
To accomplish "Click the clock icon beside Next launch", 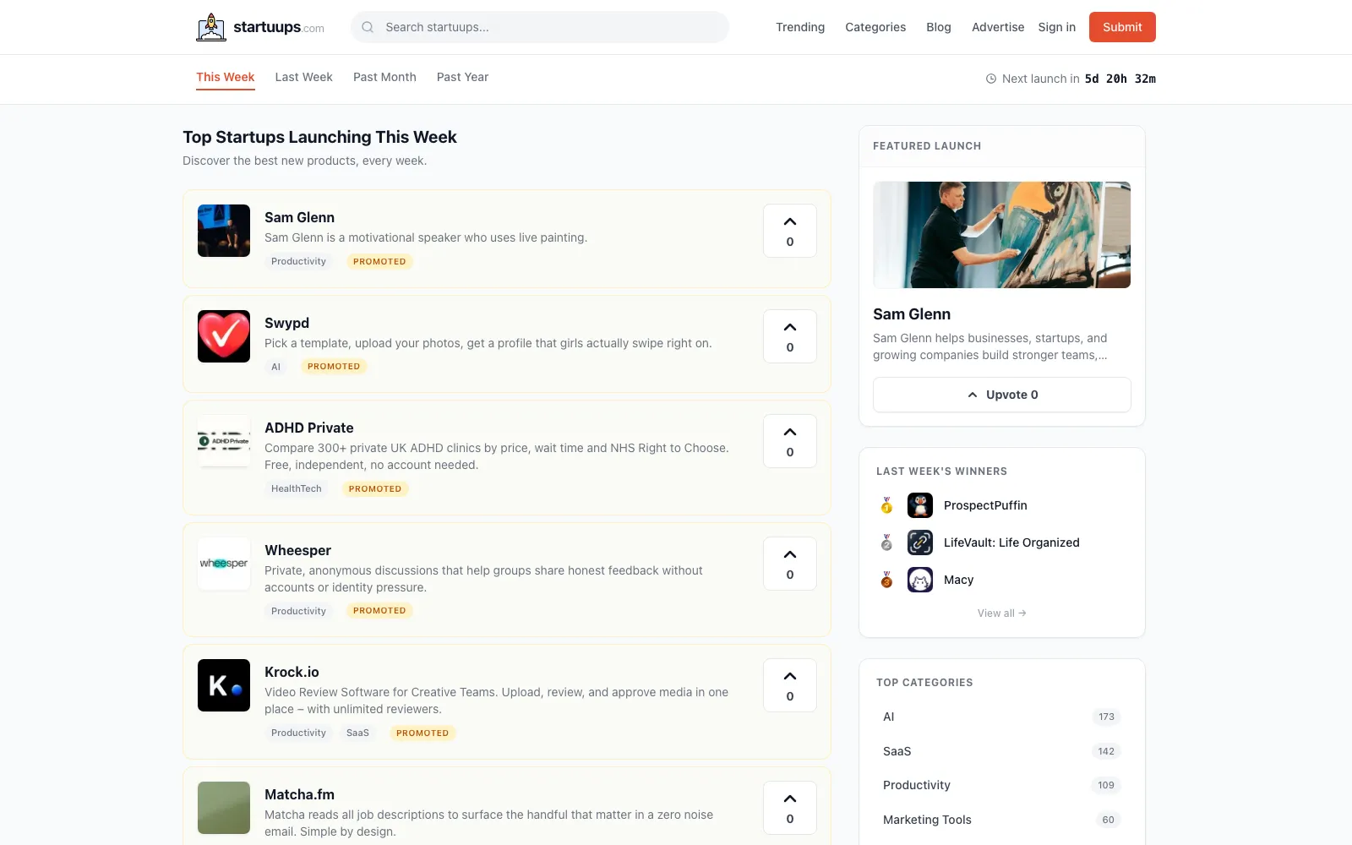I will pyautogui.click(x=991, y=79).
